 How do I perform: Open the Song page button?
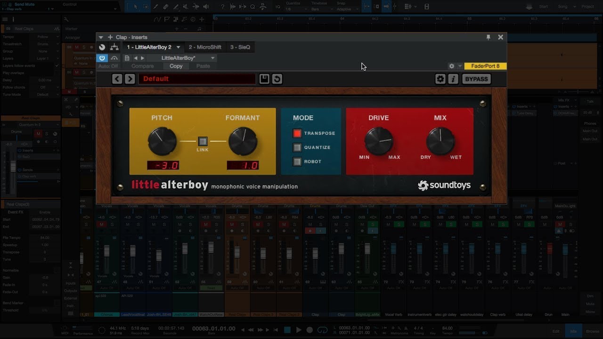click(562, 7)
